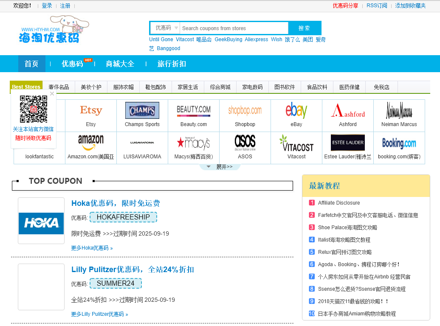This screenshot has height=326, width=440.
Task: Click the Lilly Pulitzer blank logo thumbnail
Action: (41, 287)
